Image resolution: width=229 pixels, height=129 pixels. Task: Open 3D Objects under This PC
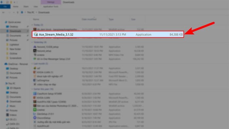point(15,88)
